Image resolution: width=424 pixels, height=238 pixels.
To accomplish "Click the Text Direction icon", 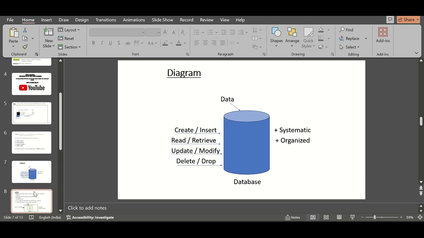I will [255, 30].
